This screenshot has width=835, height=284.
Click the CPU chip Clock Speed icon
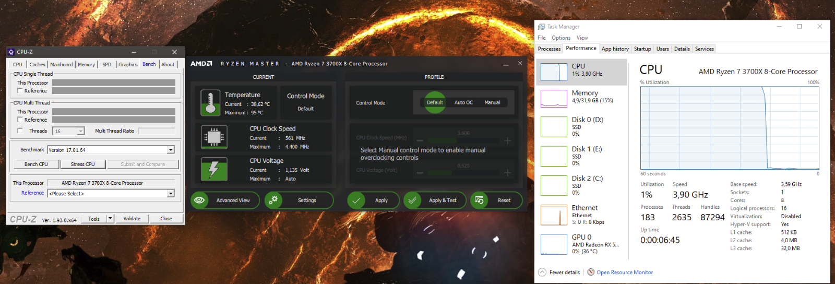point(214,138)
